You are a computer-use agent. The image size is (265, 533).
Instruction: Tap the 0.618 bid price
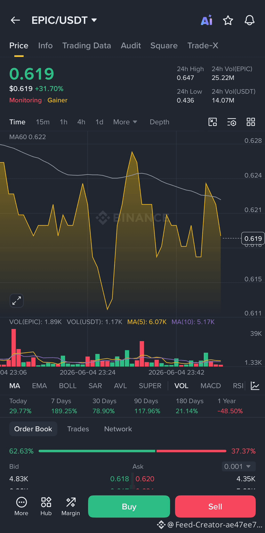point(119,479)
